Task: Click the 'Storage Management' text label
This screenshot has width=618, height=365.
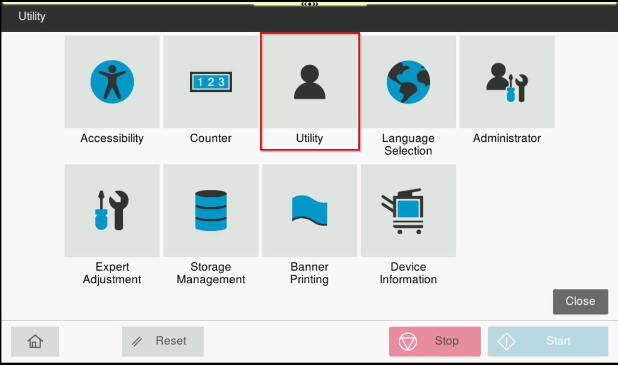Action: point(210,273)
